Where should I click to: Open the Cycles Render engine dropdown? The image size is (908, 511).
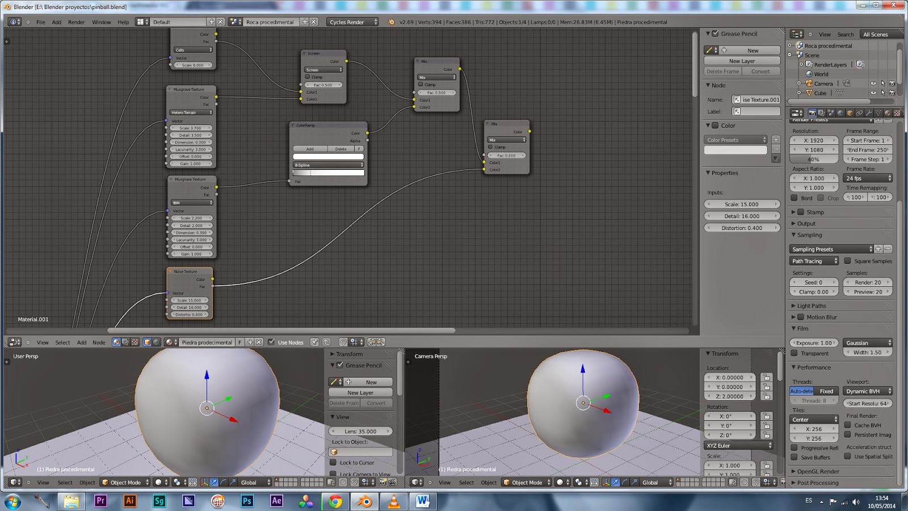[x=352, y=22]
